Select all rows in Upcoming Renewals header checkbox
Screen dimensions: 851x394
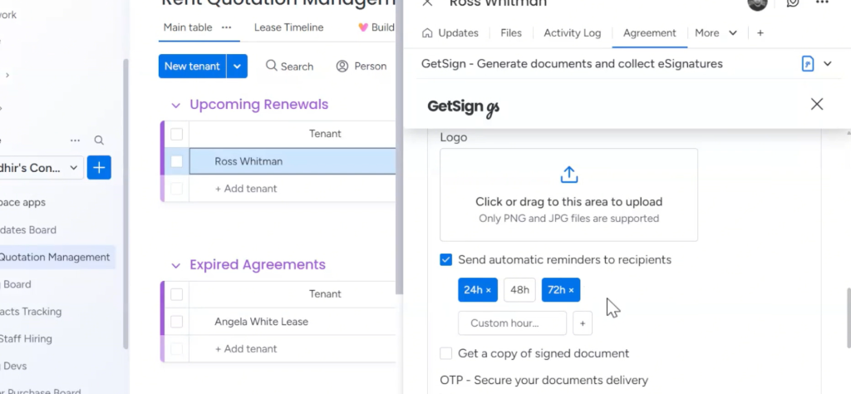pyautogui.click(x=176, y=134)
